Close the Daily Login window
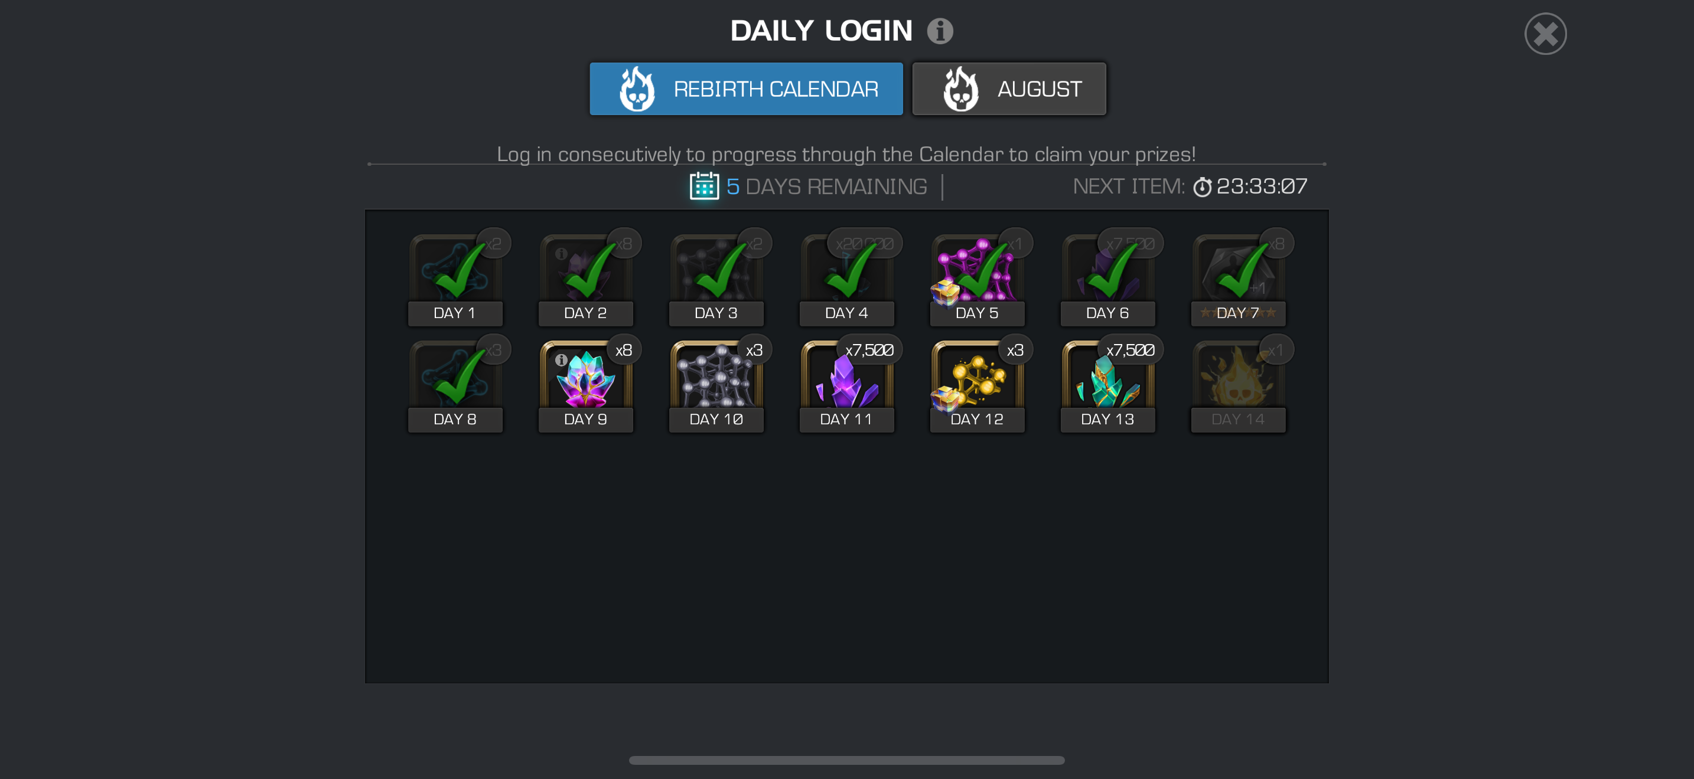 [x=1545, y=34]
